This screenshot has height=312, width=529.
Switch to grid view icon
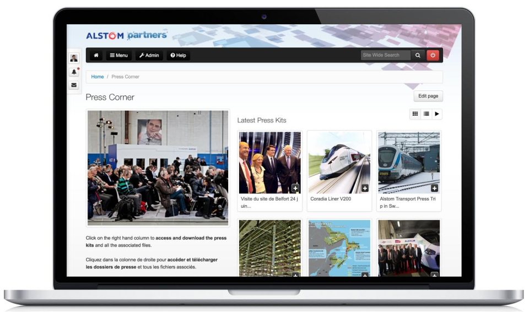point(415,114)
